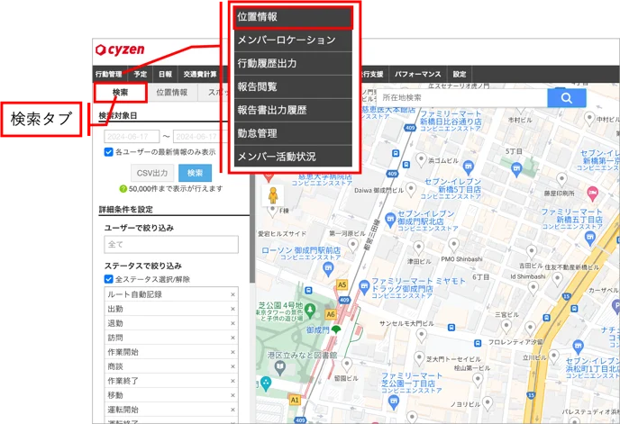
Task: Open the ユーザーで絞り込み dropdown field
Action: pyautogui.click(x=171, y=244)
